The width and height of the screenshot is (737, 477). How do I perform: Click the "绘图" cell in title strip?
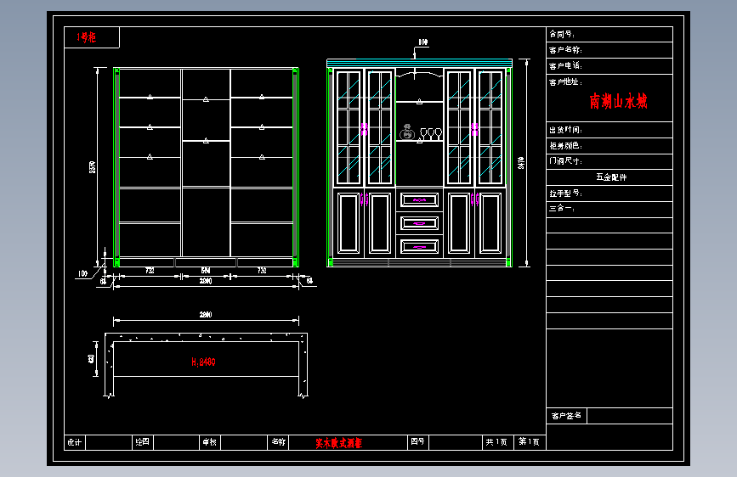143,442
